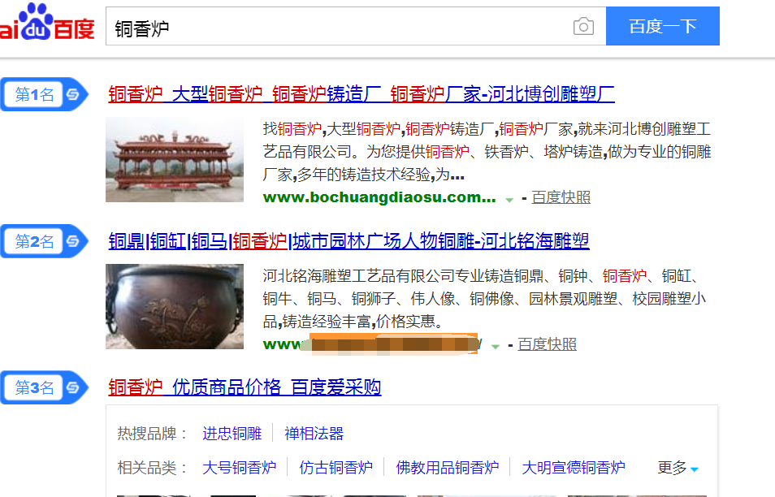Viewport: 775px width, 497px height.
Task: Select category 大号铜香炉
Action: [239, 467]
